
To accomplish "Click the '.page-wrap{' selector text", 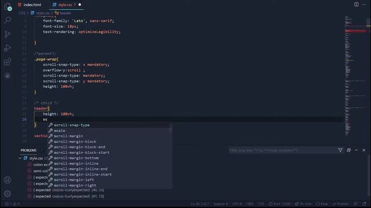I will (46, 59).
